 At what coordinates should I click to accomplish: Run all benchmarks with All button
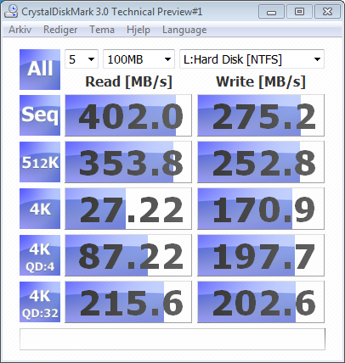[40, 70]
